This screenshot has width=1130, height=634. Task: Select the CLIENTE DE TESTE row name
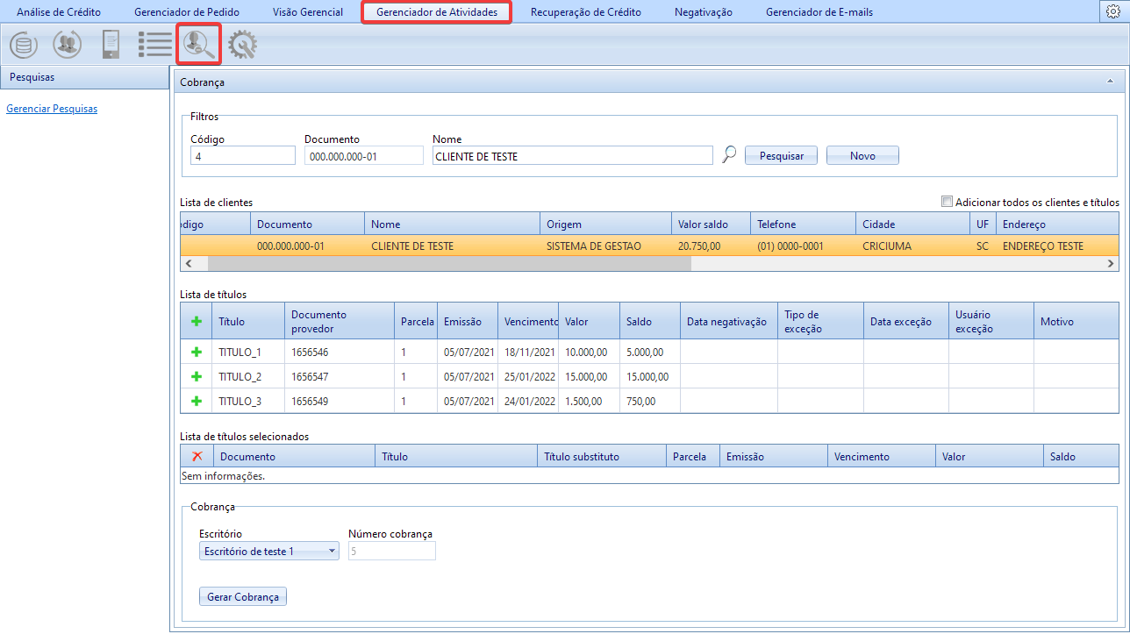[x=412, y=246]
